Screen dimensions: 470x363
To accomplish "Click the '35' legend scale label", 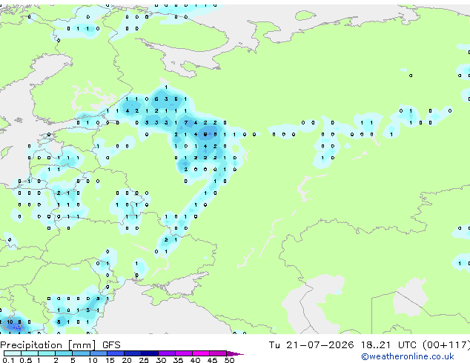I will pos(178,360).
